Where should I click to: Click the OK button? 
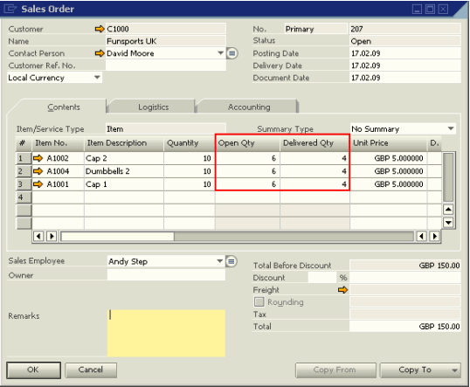point(33,370)
